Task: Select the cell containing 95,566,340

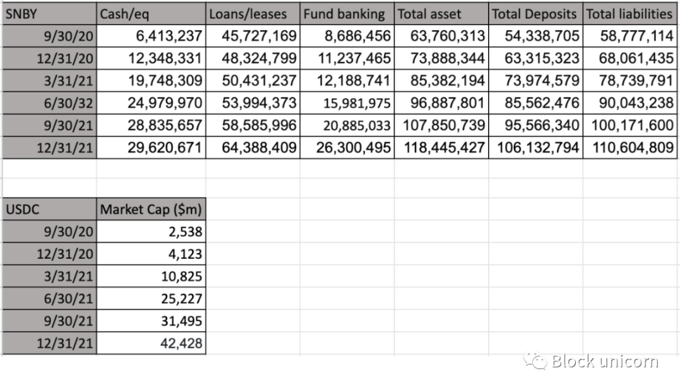Action: coord(535,126)
